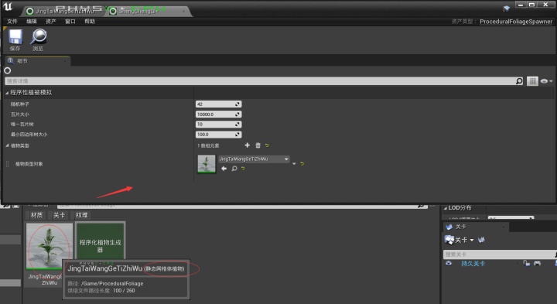Reset foliage object yellow arrow beside magnifier

pyautogui.click(x=243, y=169)
